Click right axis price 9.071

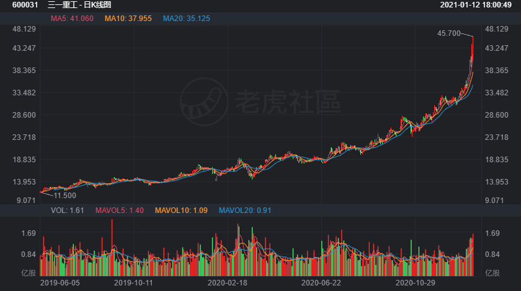pyautogui.click(x=495, y=200)
